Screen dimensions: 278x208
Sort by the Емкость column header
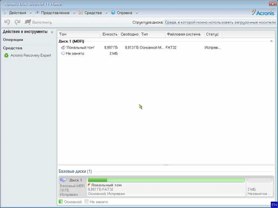[x=110, y=34]
